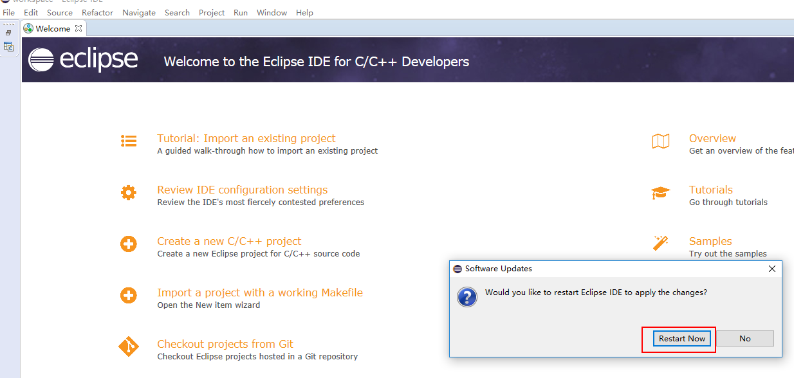This screenshot has height=378, width=794.
Task: Close the Software Updates dialog
Action: coord(772,269)
